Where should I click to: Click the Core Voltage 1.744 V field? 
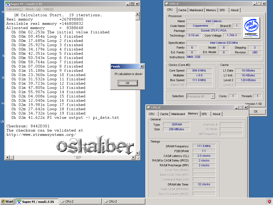[x=232, y=36]
